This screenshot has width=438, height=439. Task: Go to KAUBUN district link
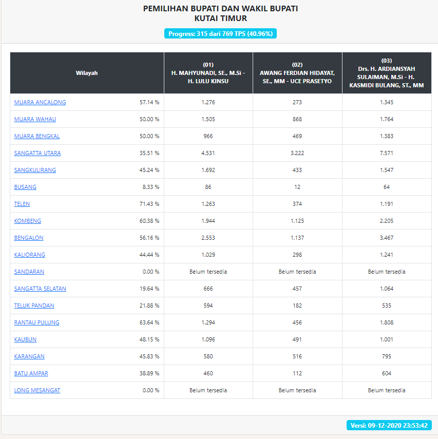[25, 339]
